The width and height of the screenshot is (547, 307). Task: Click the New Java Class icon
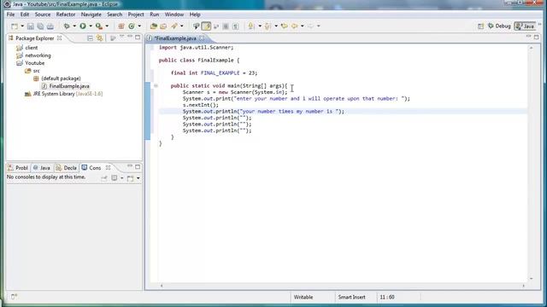pyautogui.click(x=132, y=26)
